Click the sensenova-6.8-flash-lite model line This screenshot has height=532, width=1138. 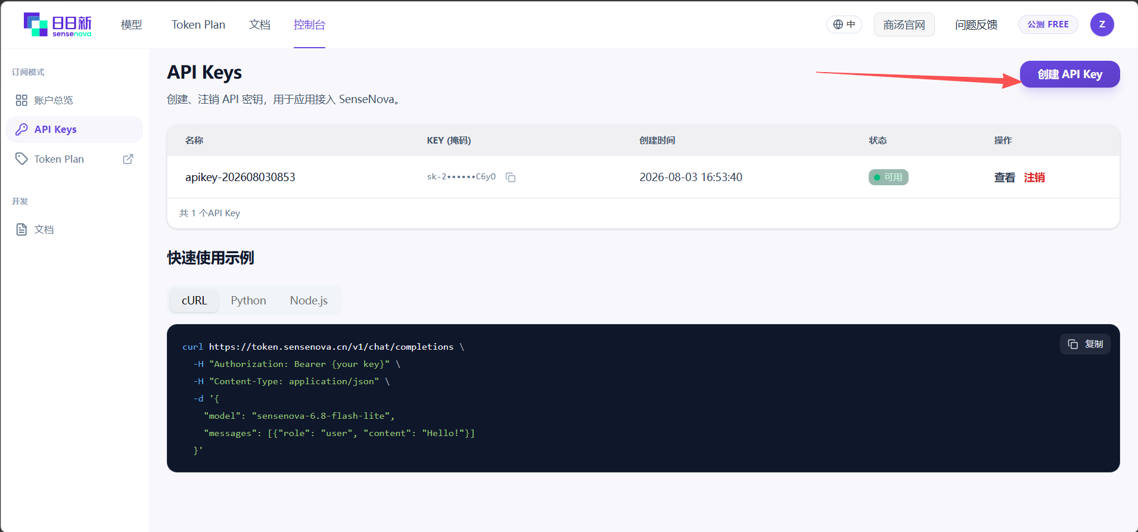(x=299, y=416)
